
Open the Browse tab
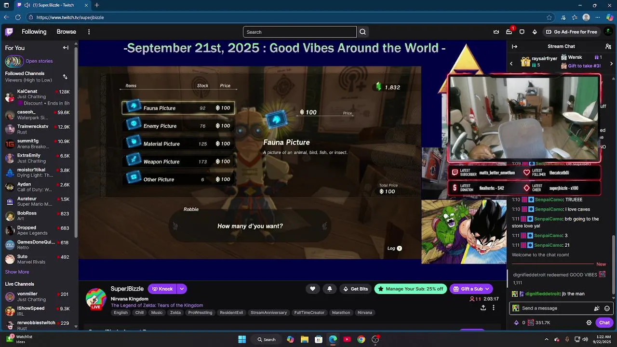[66, 32]
